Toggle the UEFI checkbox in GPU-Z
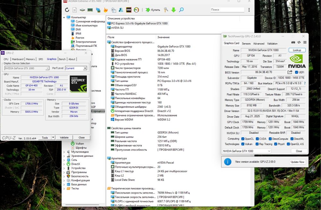The width and height of the screenshot is (321, 210). pos(297,72)
